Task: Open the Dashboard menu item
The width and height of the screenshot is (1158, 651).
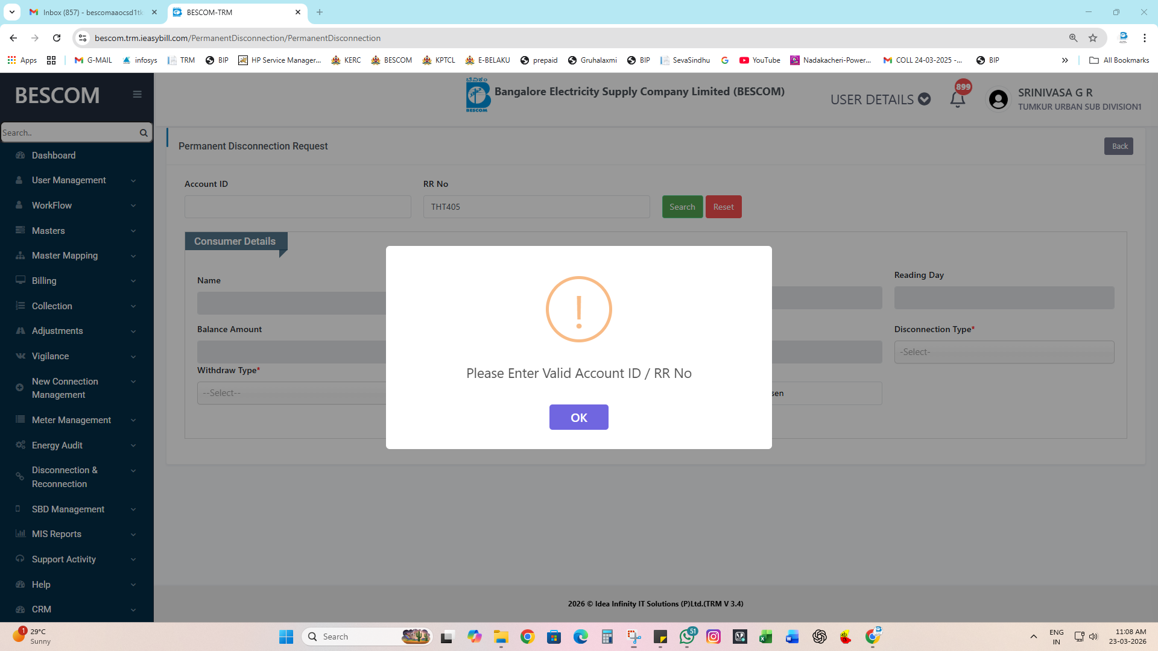Action: coord(54,156)
